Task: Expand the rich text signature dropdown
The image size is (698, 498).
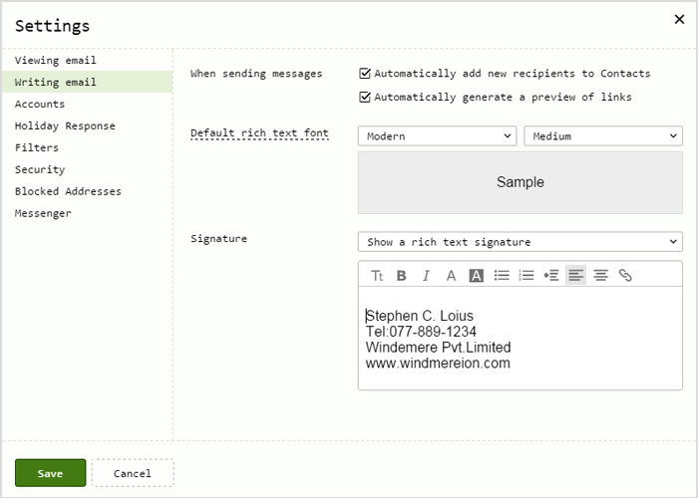Action: tap(520, 242)
